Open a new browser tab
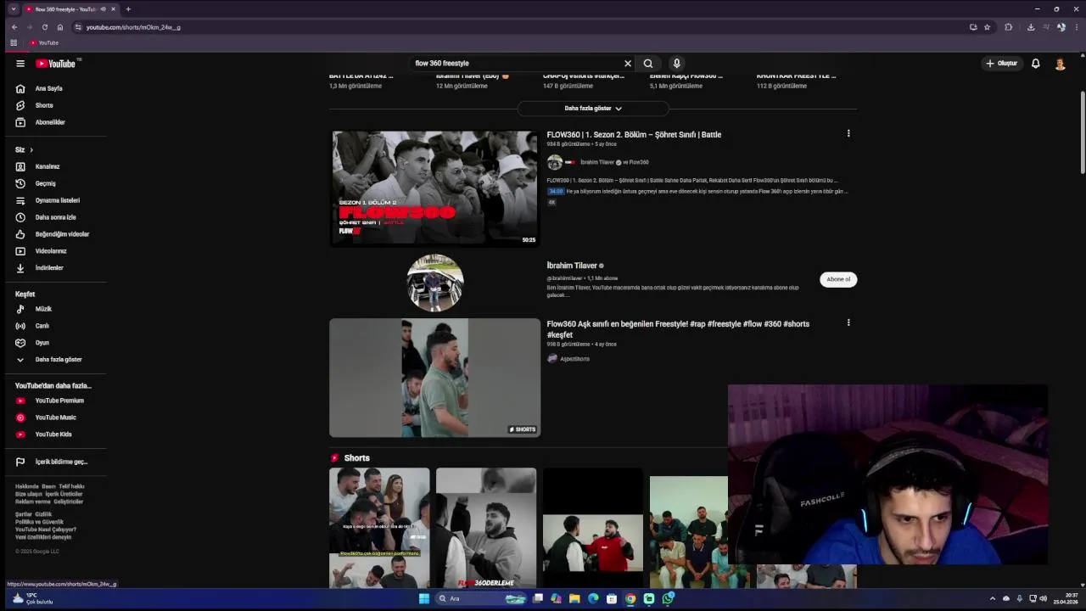1086x611 pixels. [128, 9]
